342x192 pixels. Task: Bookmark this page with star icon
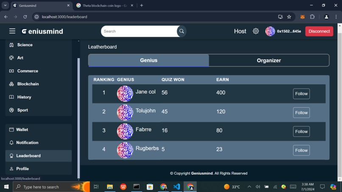(289, 17)
